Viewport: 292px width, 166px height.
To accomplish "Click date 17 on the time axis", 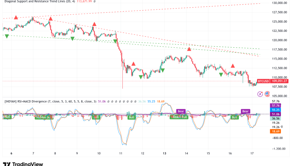I will [x=252, y=154].
